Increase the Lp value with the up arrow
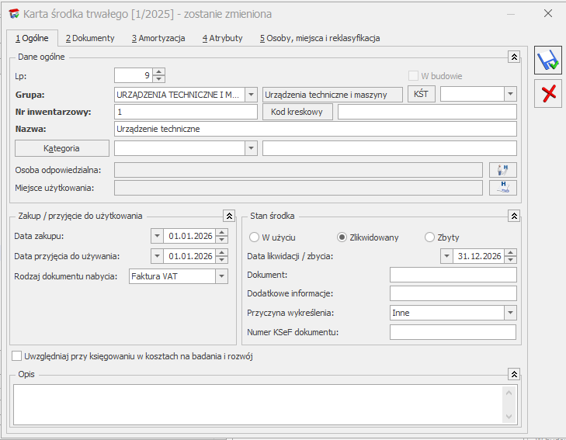The image size is (566, 440). click(x=159, y=71)
